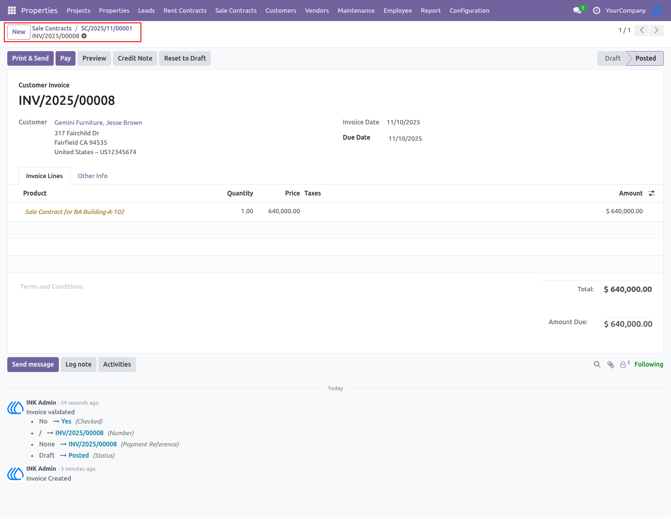The image size is (671, 519).
Task: Open breadcrumb link SC/2025/11/00001
Action: (106, 28)
